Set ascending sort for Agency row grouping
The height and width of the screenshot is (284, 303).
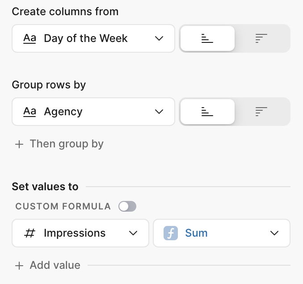[207, 111]
